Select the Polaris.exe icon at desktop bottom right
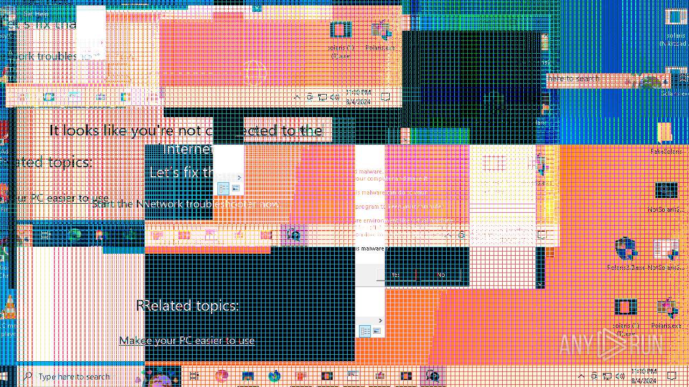 click(666, 313)
